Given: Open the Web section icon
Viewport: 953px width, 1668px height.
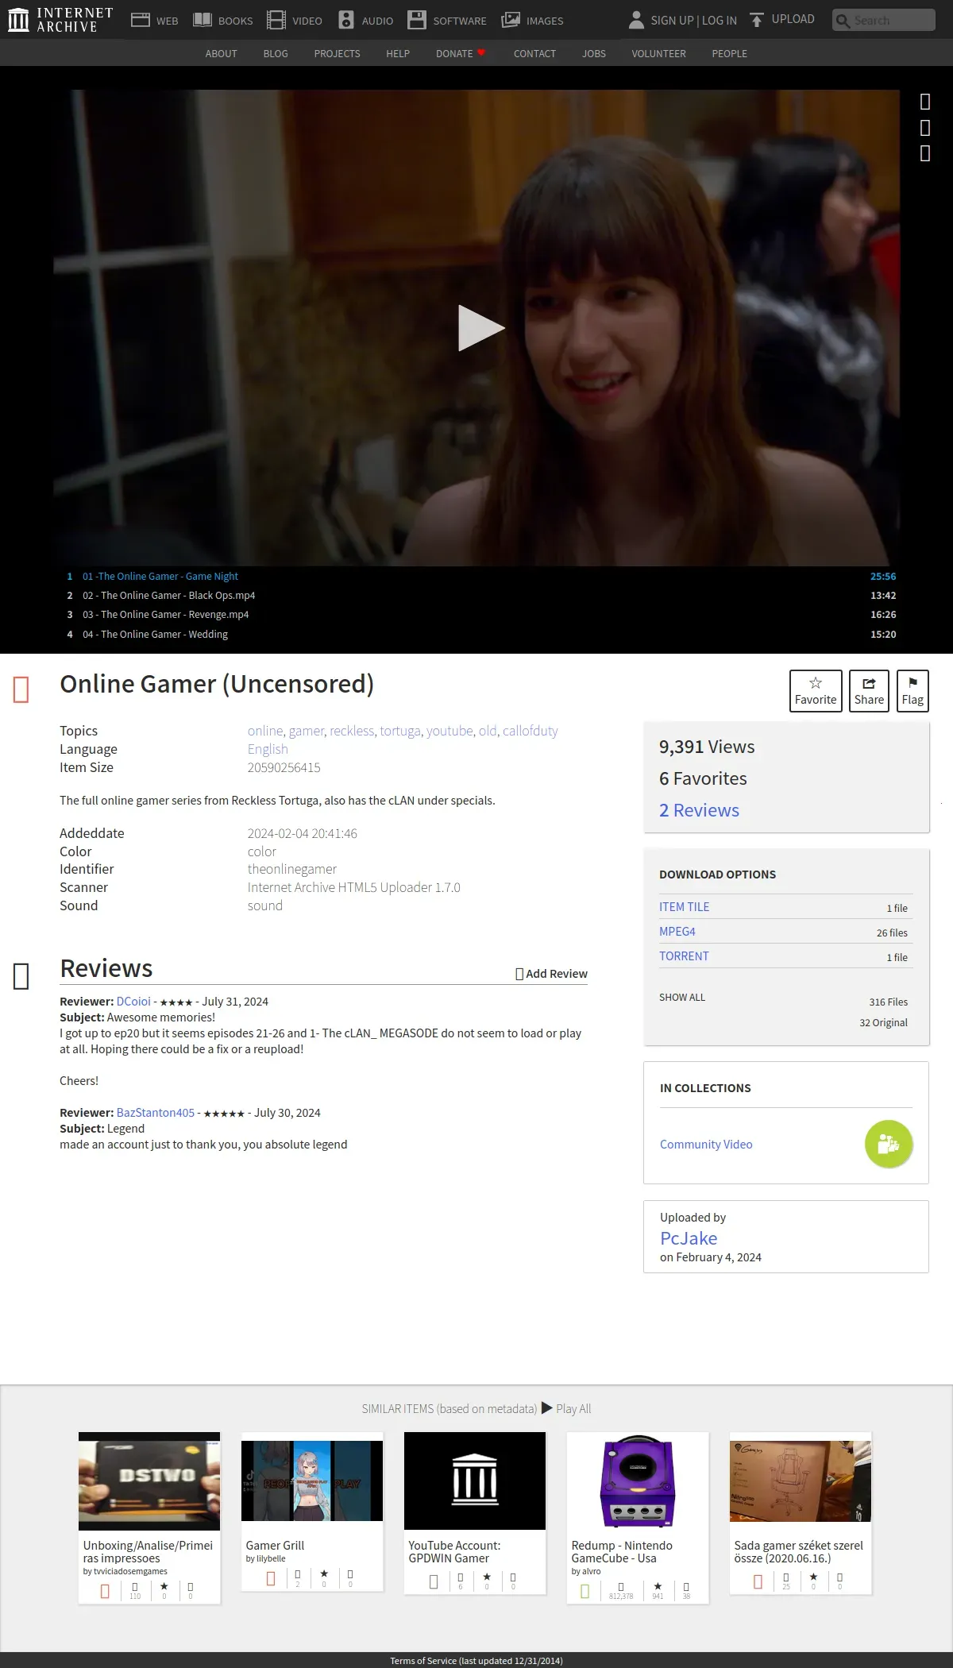Looking at the screenshot, I should (x=141, y=20).
